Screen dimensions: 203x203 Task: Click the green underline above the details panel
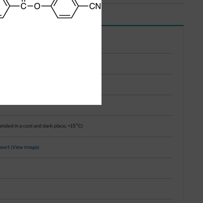(142, 25)
